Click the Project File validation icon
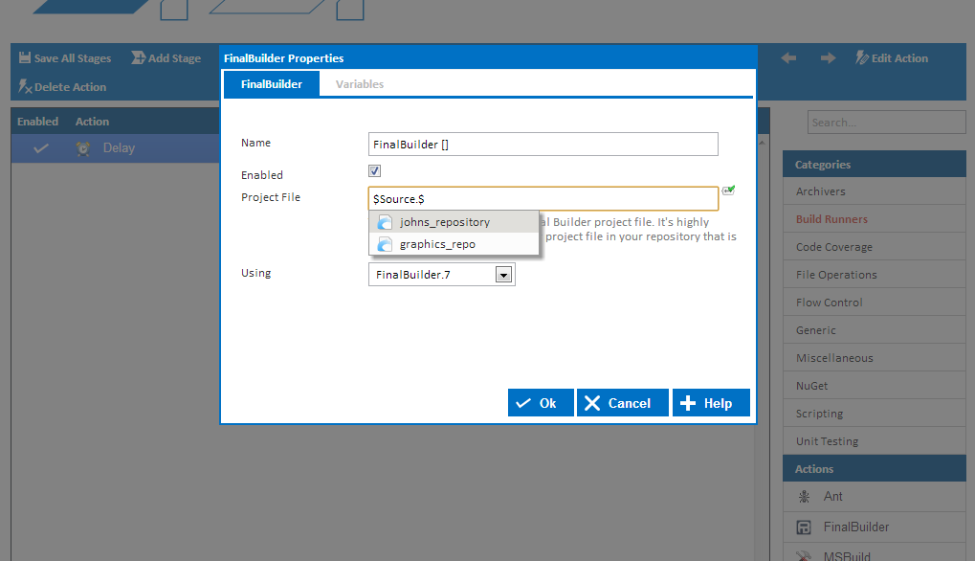Image resolution: width=975 pixels, height=561 pixels. (728, 191)
